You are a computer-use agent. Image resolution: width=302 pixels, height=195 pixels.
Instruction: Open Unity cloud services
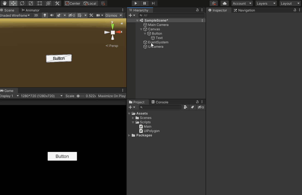225,3
